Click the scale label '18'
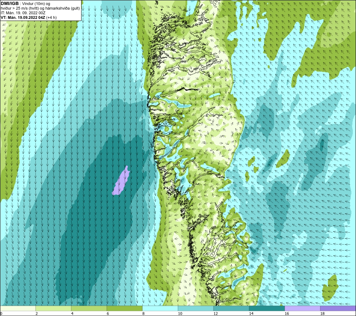The image size is (356, 316). (x=323, y=314)
